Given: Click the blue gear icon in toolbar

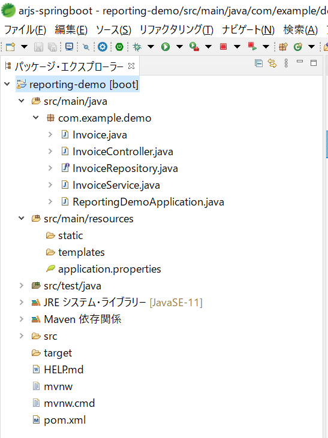Looking at the screenshot, I should point(103,47).
